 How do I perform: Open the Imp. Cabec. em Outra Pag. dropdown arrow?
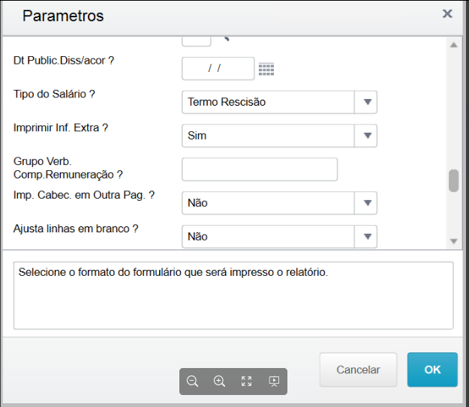[x=367, y=203]
